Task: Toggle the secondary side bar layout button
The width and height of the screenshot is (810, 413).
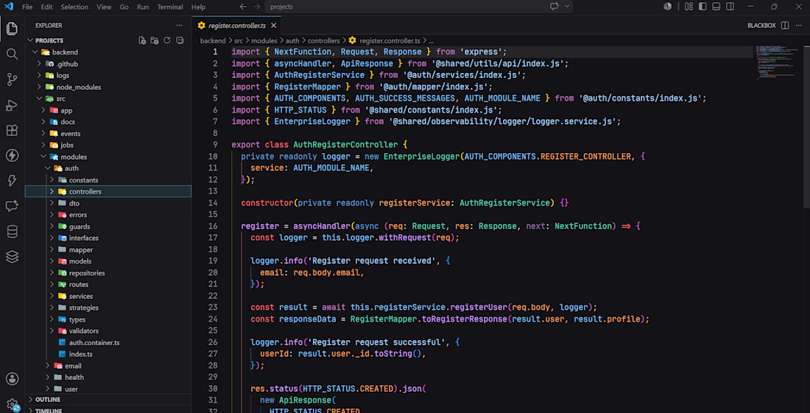Action: (x=730, y=7)
